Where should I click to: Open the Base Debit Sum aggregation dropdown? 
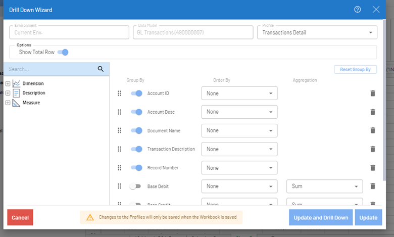tap(324, 186)
